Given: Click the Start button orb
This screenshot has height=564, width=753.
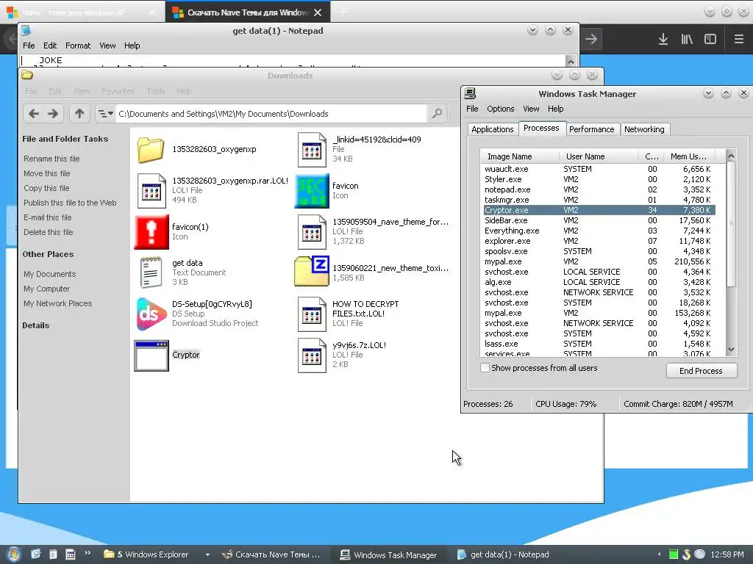Looking at the screenshot, I should [13, 554].
